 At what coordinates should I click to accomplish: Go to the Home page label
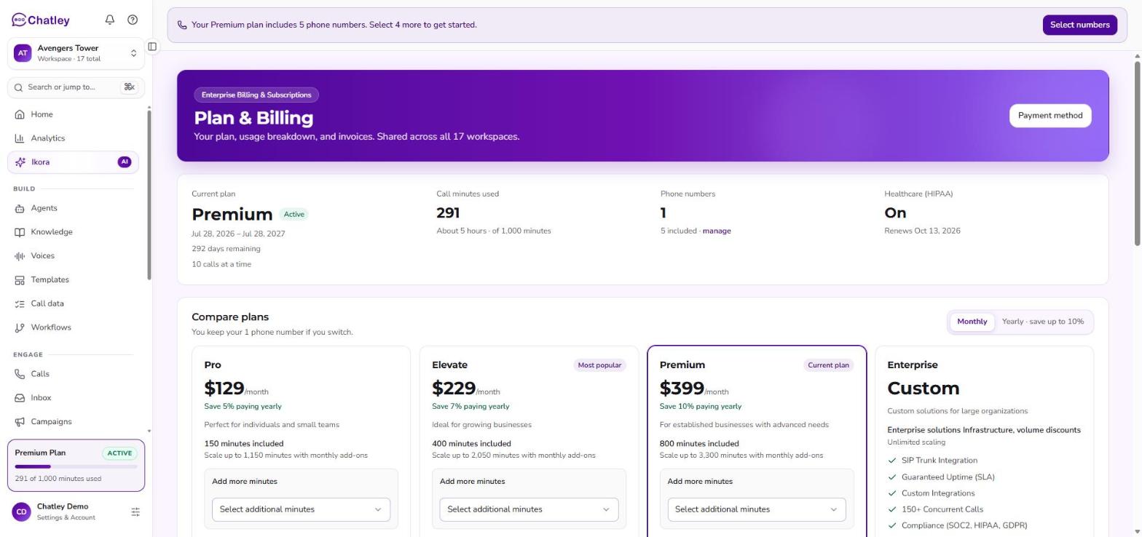42,114
